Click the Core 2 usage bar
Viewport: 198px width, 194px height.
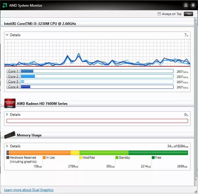tap(97, 76)
